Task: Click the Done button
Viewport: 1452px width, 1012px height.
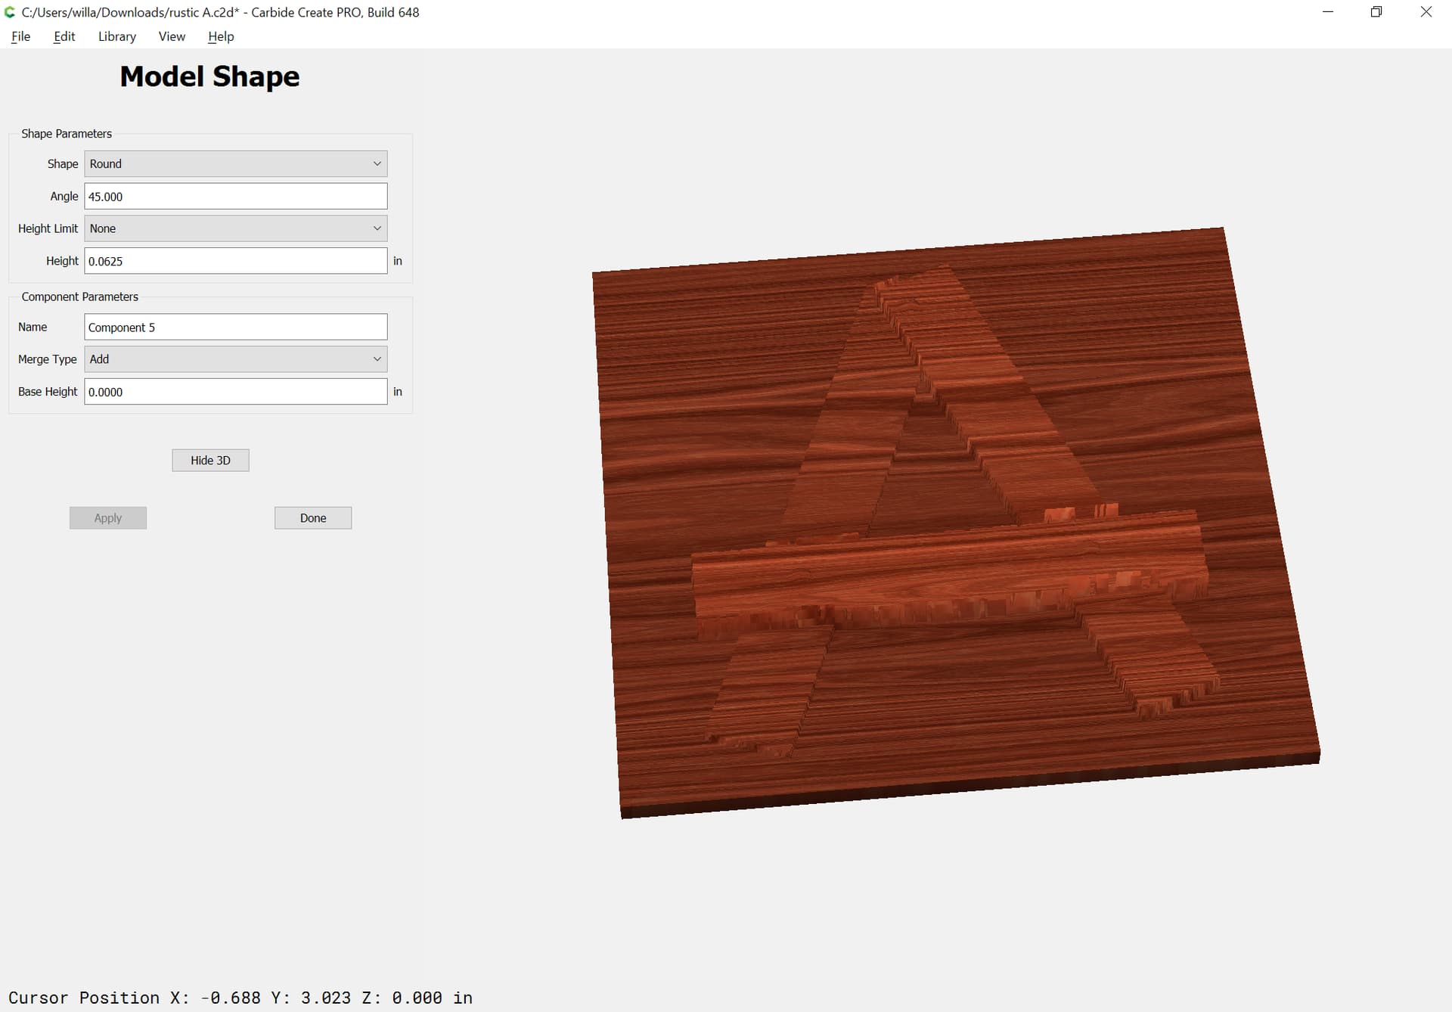Action: (x=313, y=518)
